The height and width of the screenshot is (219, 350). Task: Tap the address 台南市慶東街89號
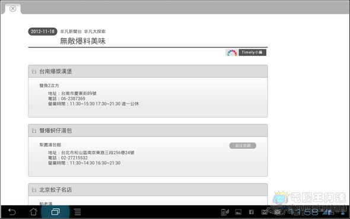(x=79, y=93)
